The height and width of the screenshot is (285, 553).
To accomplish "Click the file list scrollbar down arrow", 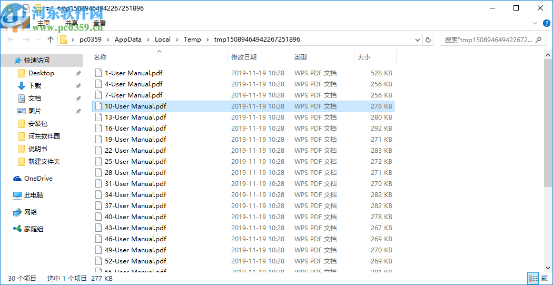I will click(549, 268).
